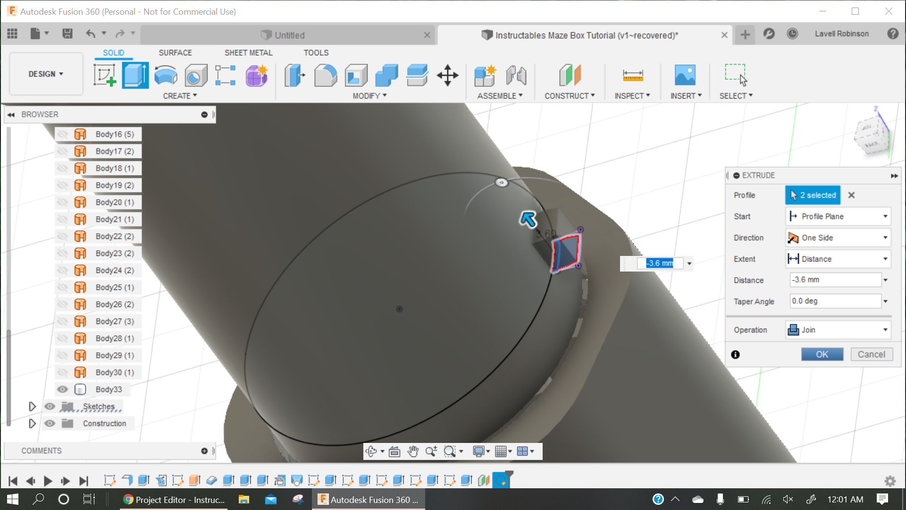Open the data panel grid icon
Screen dimensions: 906x510
point(12,34)
